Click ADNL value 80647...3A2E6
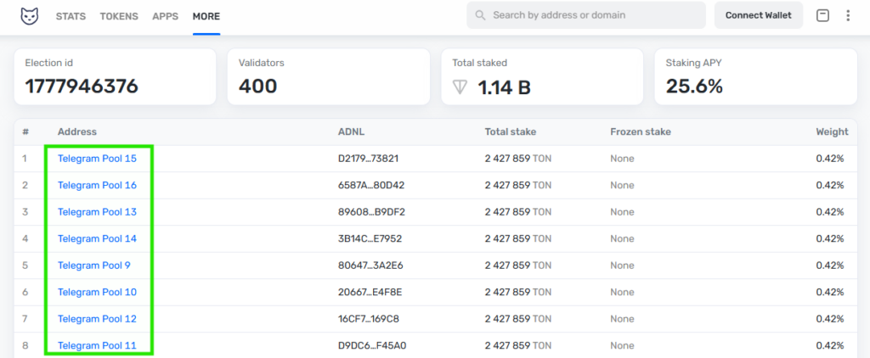 [x=370, y=266]
